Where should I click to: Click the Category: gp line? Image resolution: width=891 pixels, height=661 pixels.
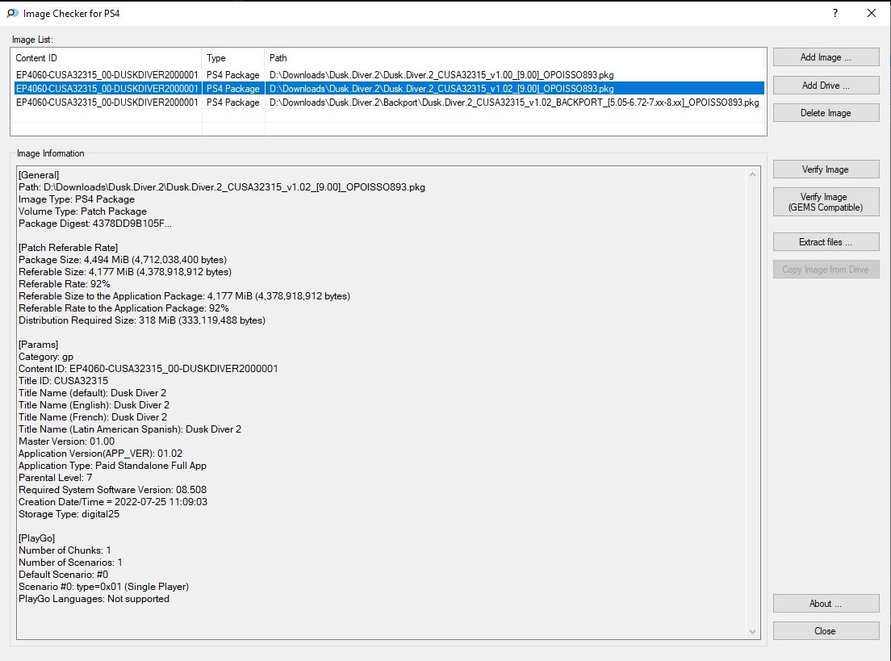click(46, 357)
